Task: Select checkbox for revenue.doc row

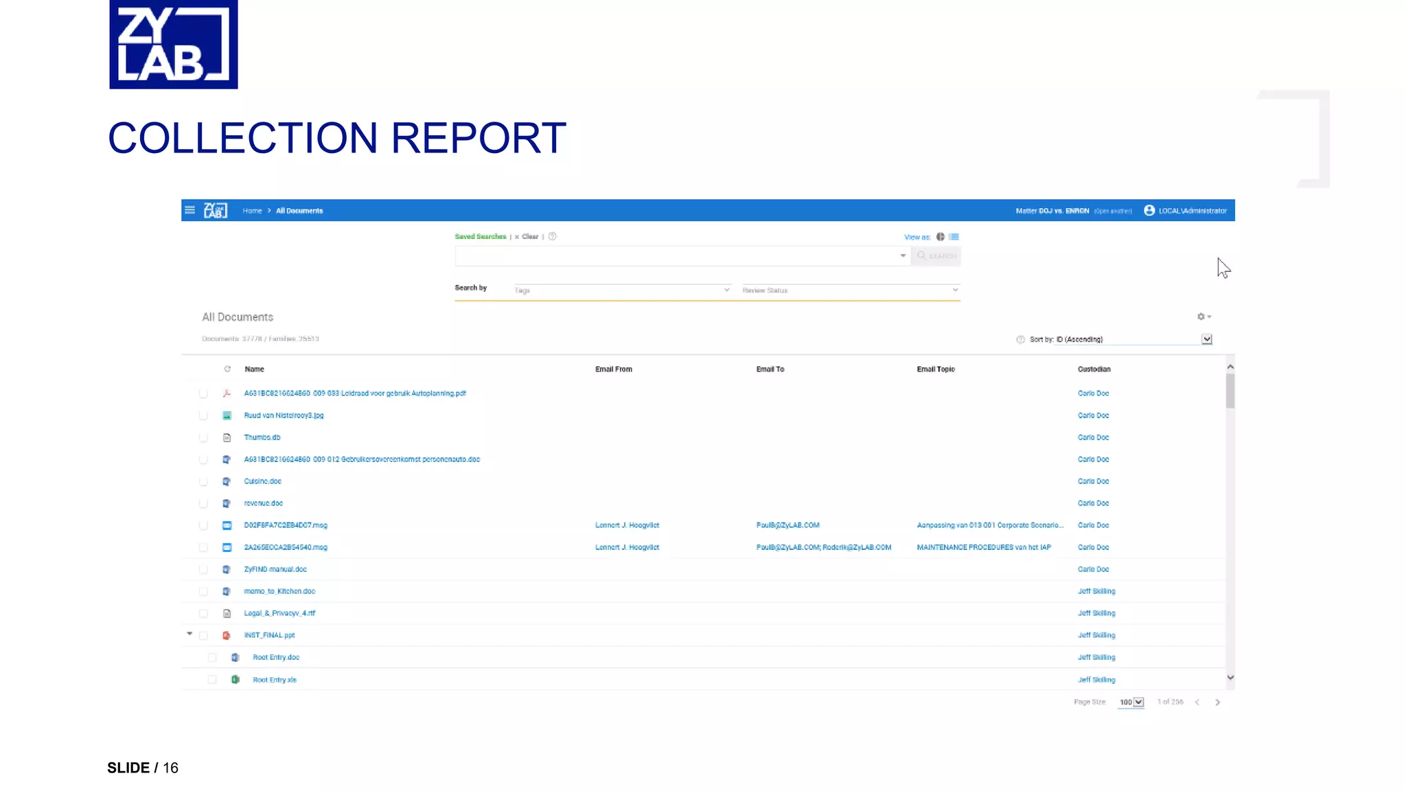Action: (x=203, y=504)
